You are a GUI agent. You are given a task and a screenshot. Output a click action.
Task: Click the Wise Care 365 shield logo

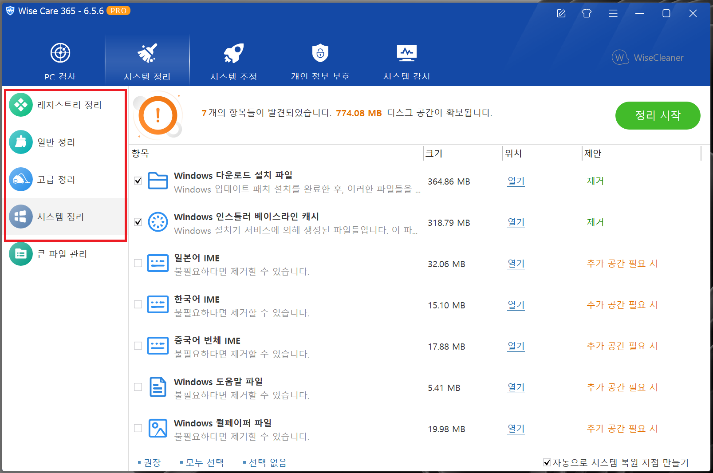coord(10,11)
